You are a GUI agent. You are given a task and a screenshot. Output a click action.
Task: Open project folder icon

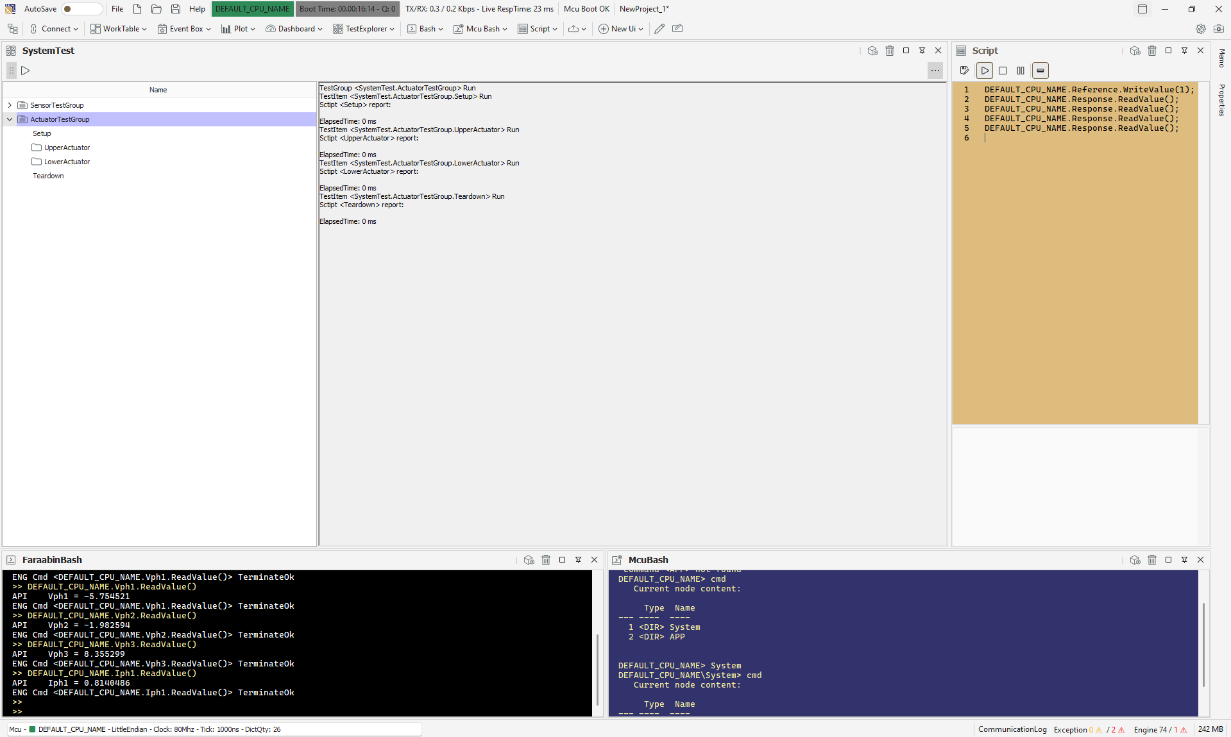point(157,9)
